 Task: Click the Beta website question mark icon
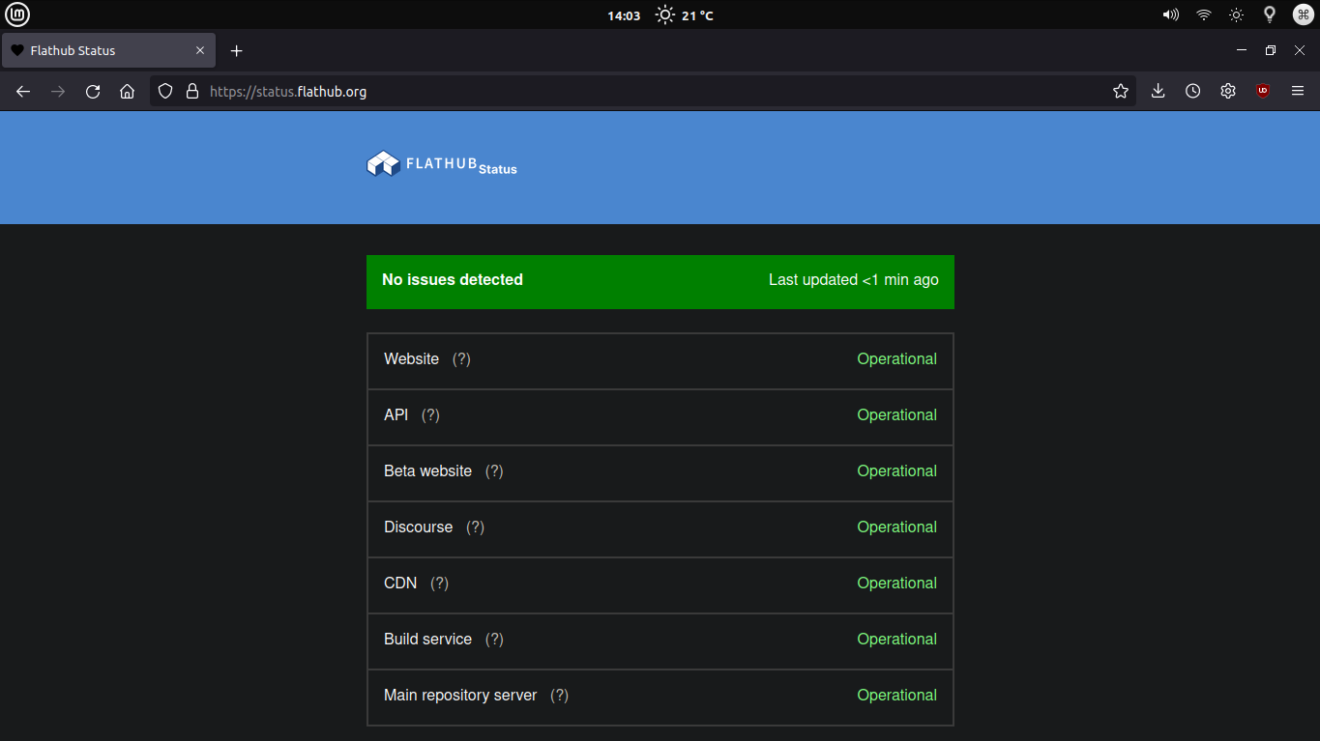pos(494,470)
